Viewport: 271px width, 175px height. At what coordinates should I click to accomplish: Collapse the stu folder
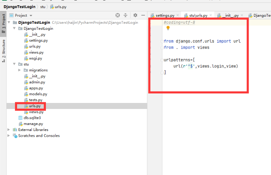coord(14,64)
